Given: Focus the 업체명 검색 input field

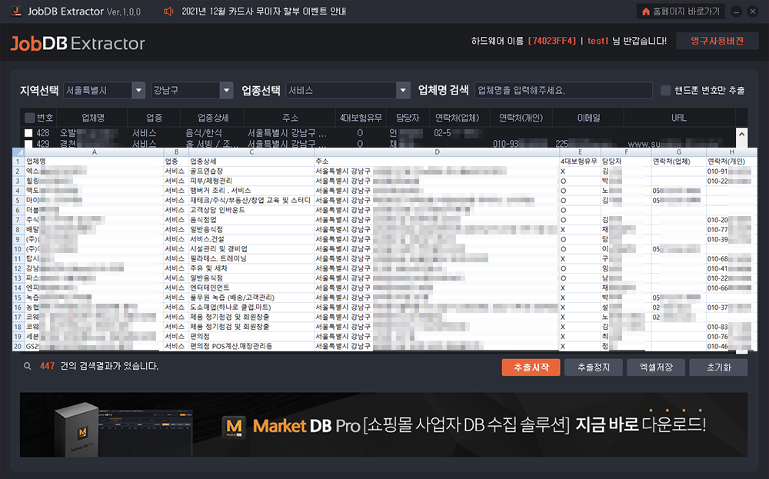Looking at the screenshot, I should pyautogui.click(x=564, y=90).
